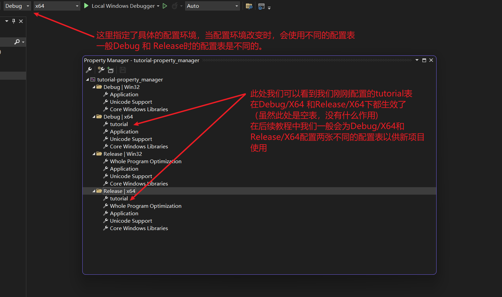Click the Debug | x64 folder icon

[99, 117]
